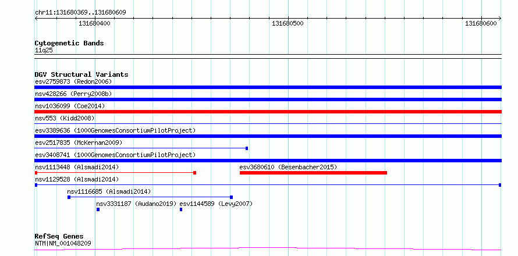Click the esv2759873 (Redon2006) variant label
518x256 pixels.
(x=73, y=81)
